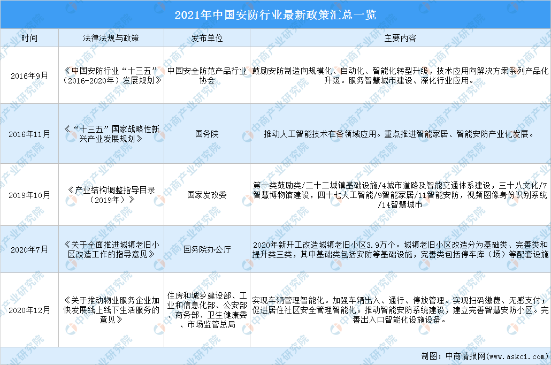Select policy cell '产业结构调整指导目录（2019年）'
Image resolution: width=551 pixels, height=365 pixels.
tap(111, 195)
